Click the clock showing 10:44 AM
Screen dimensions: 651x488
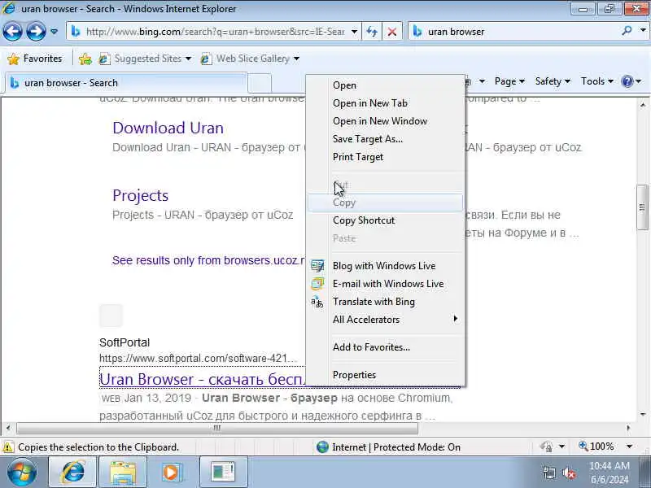pos(609,465)
